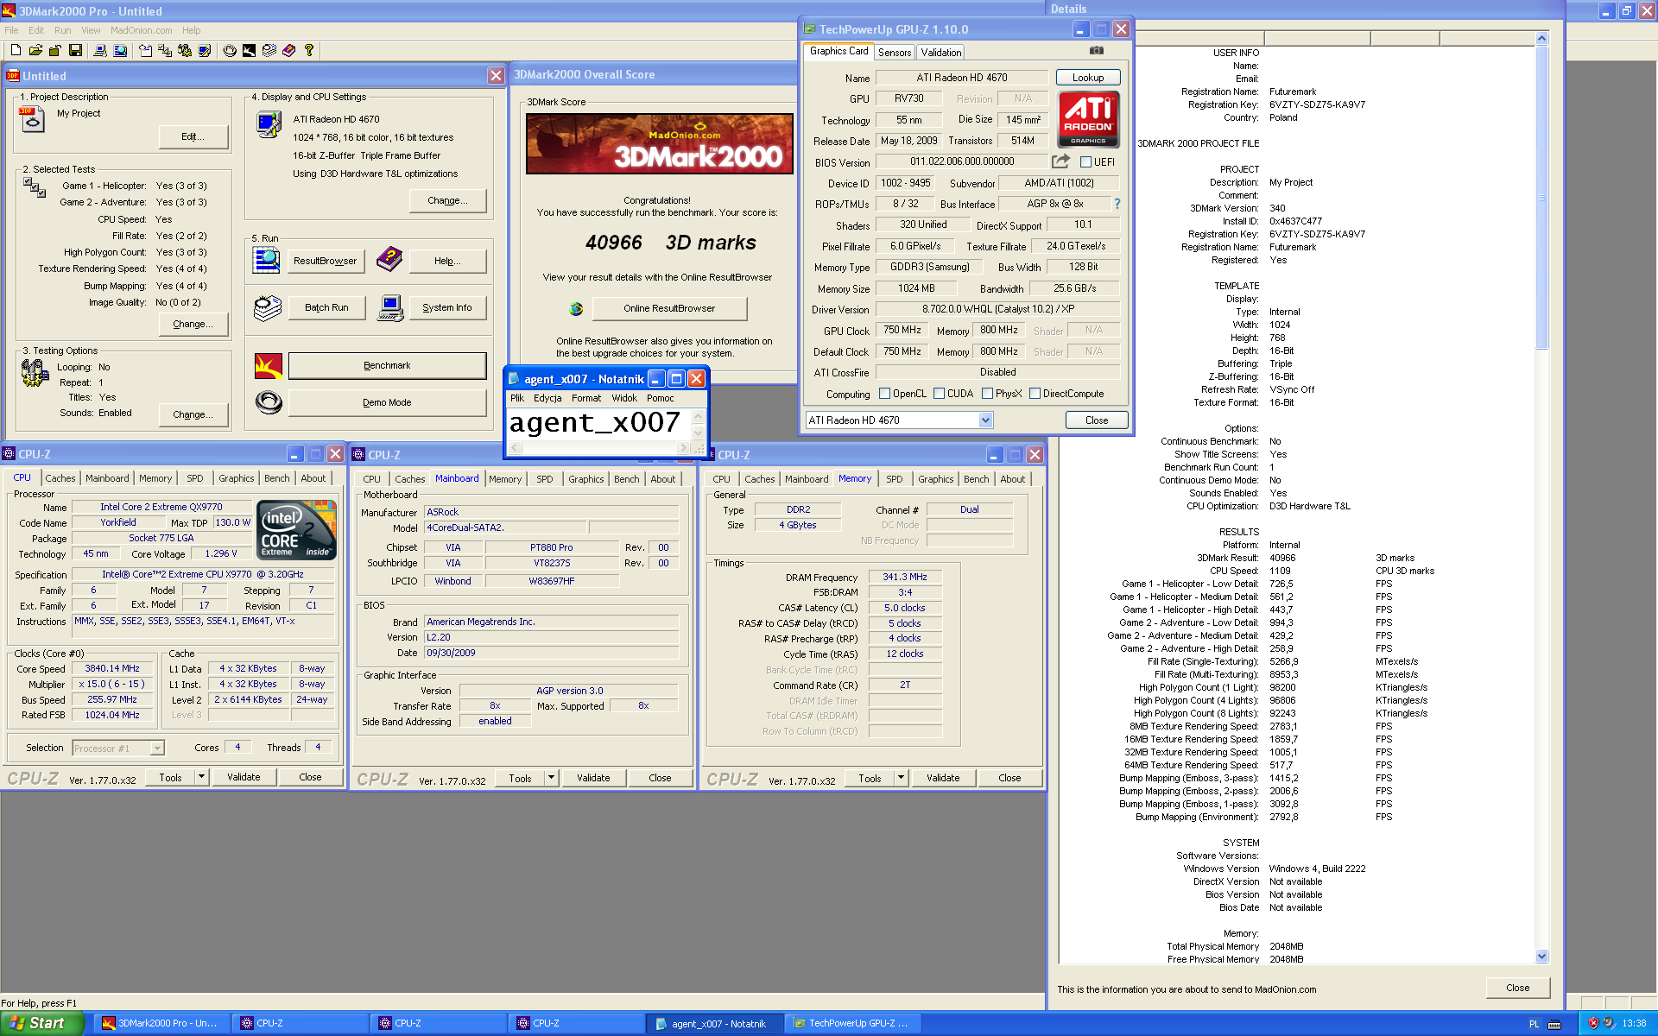The height and width of the screenshot is (1036, 1658).
Task: Click Save floppy disk icon in 3DMark toolbar
Action: coord(75,51)
